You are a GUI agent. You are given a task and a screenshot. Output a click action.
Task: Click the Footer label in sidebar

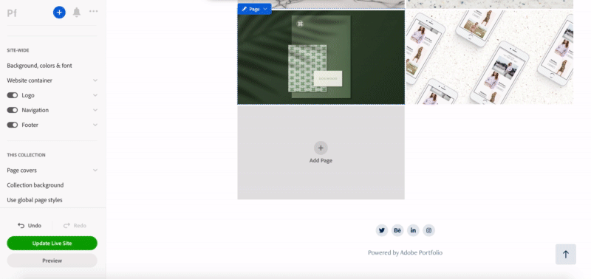[x=30, y=125]
